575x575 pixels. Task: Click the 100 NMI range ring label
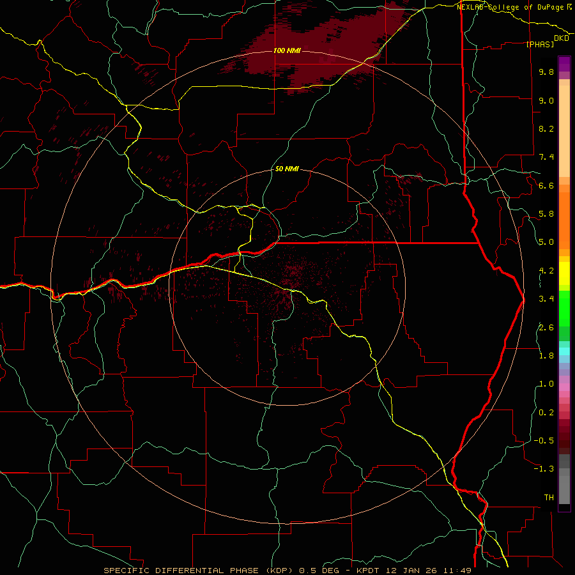pos(287,50)
